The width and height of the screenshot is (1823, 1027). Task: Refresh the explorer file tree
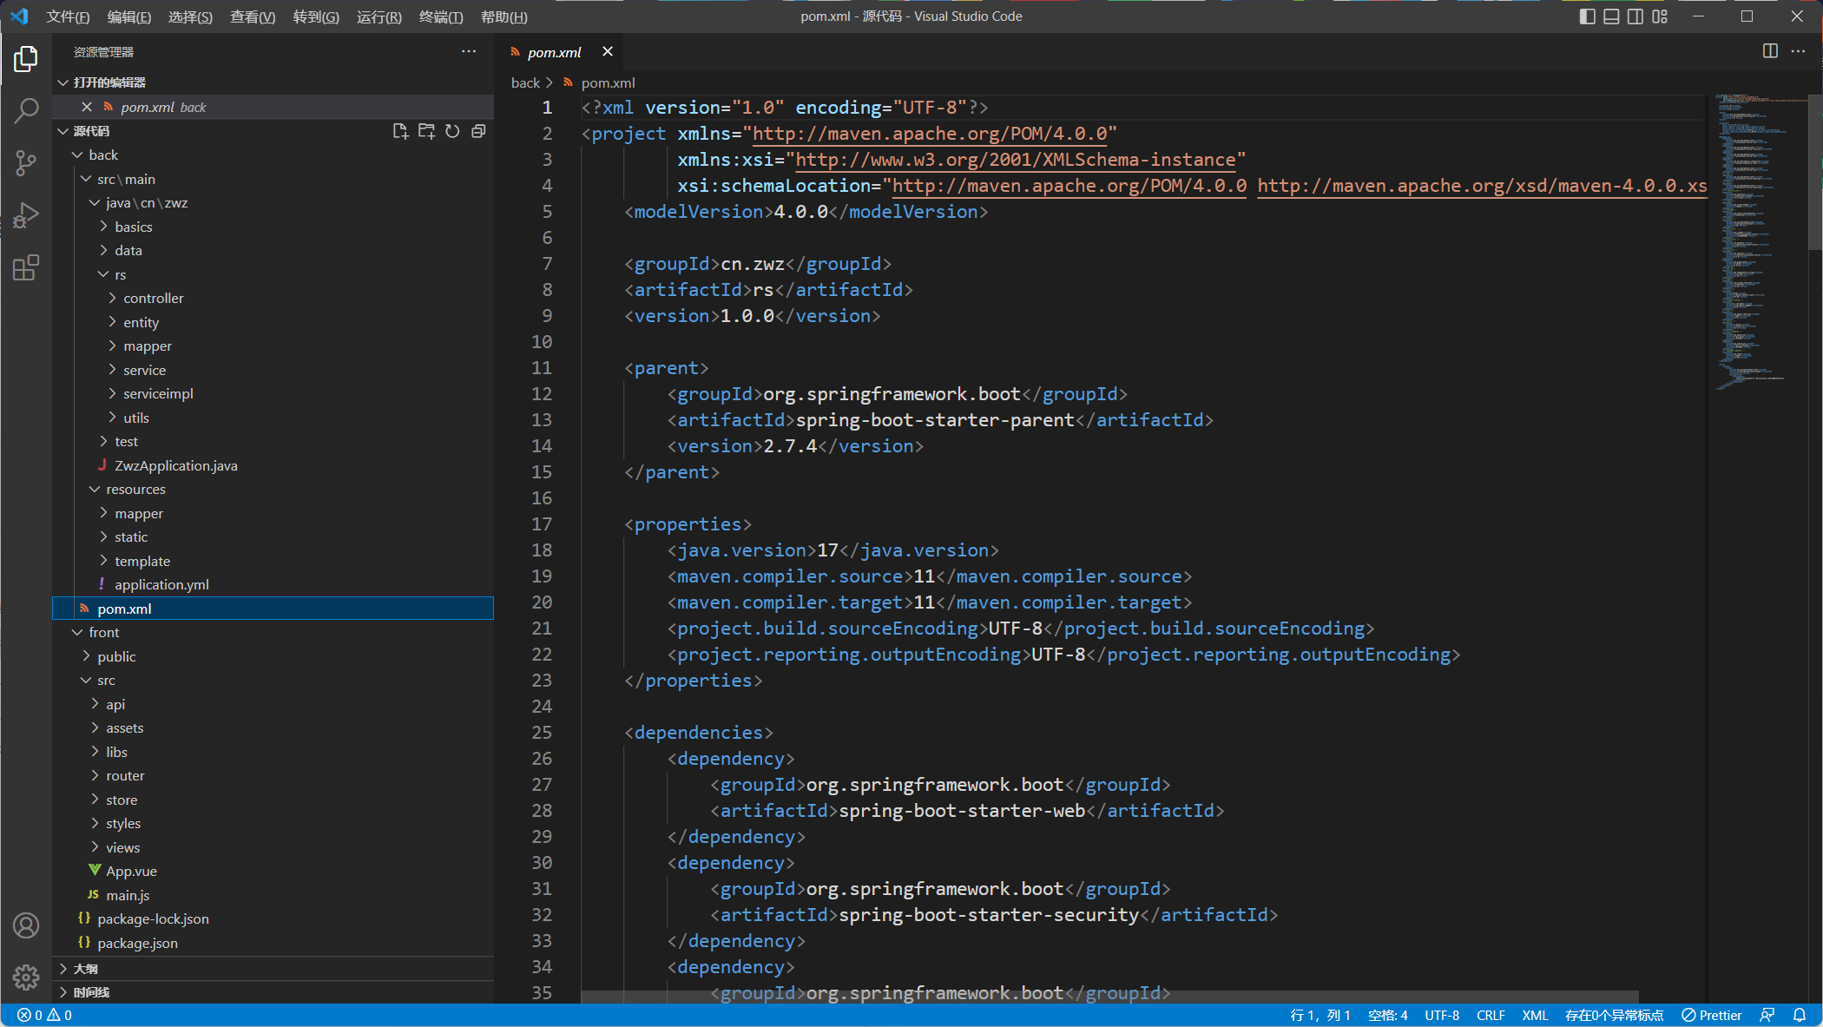click(452, 131)
